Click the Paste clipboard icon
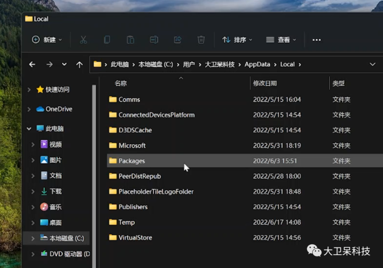The image size is (383, 268). tap(131, 40)
